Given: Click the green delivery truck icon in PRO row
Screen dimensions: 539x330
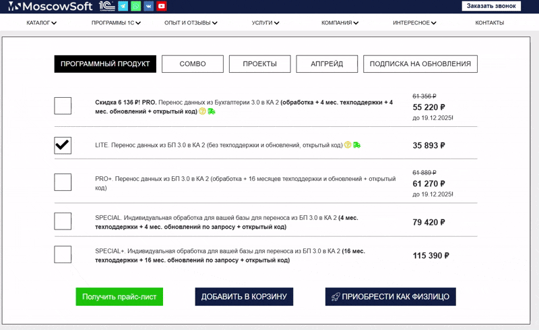Looking at the screenshot, I should pos(212,111).
